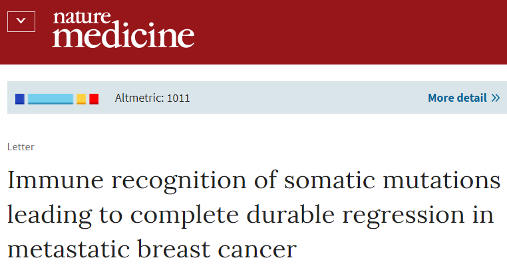Click the Letter article type label
507x268 pixels.
[x=21, y=147]
